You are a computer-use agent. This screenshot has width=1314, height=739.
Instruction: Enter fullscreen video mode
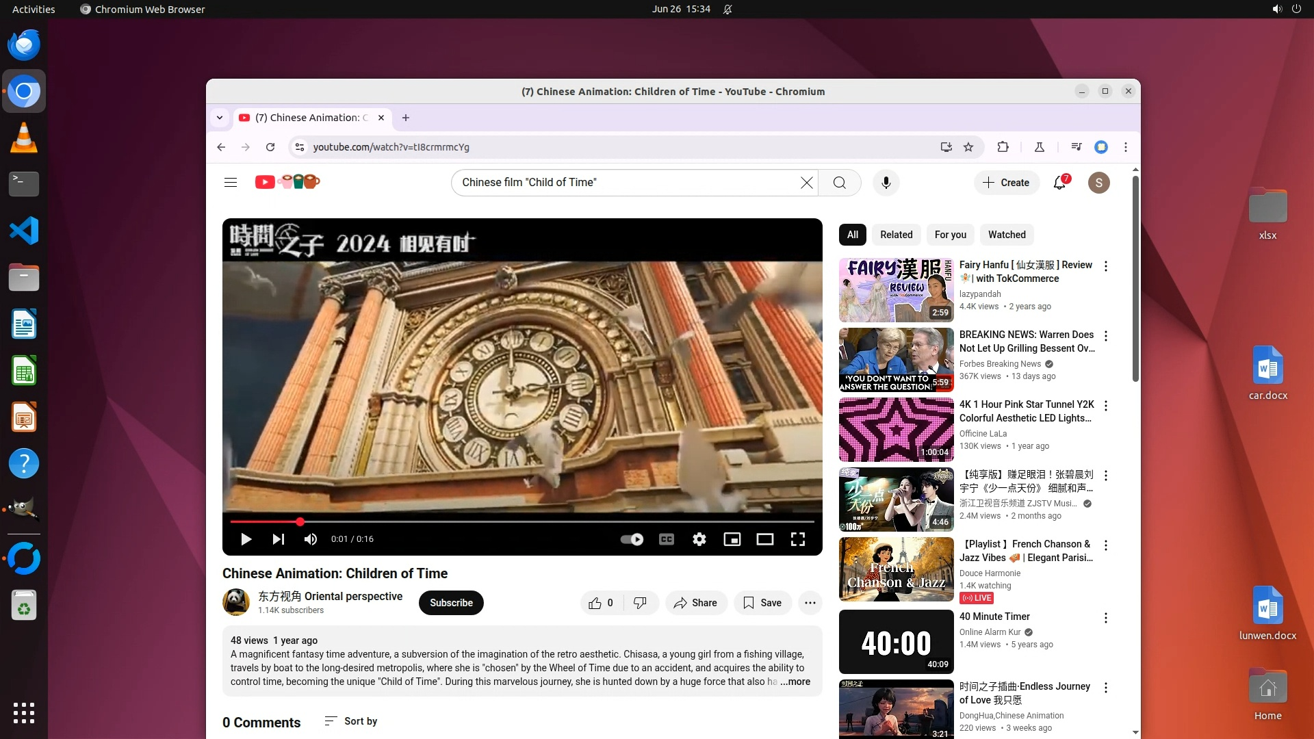pyautogui.click(x=797, y=539)
